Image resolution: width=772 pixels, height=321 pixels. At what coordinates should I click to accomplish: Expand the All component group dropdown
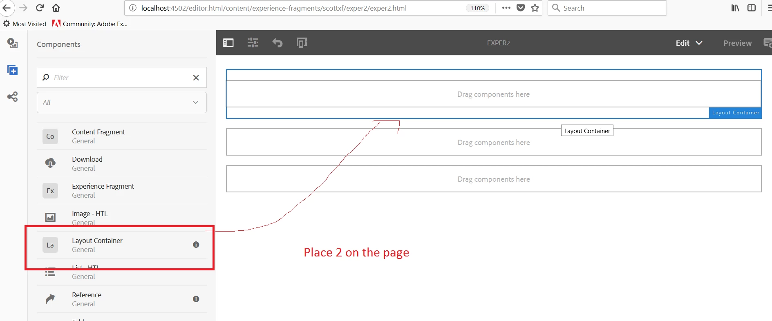pos(121,103)
